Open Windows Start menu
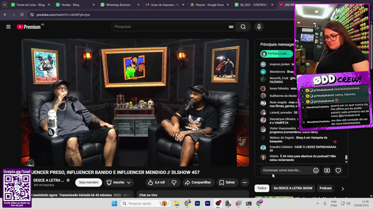This screenshot has width=373, height=209. 114,203
